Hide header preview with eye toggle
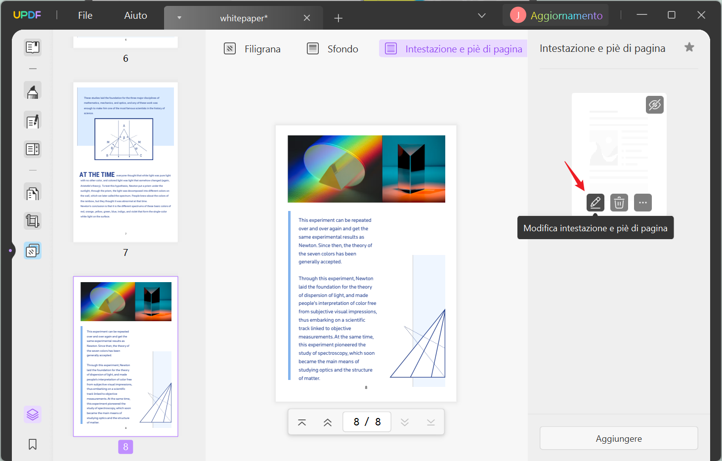Viewport: 722px width, 461px height. point(654,105)
